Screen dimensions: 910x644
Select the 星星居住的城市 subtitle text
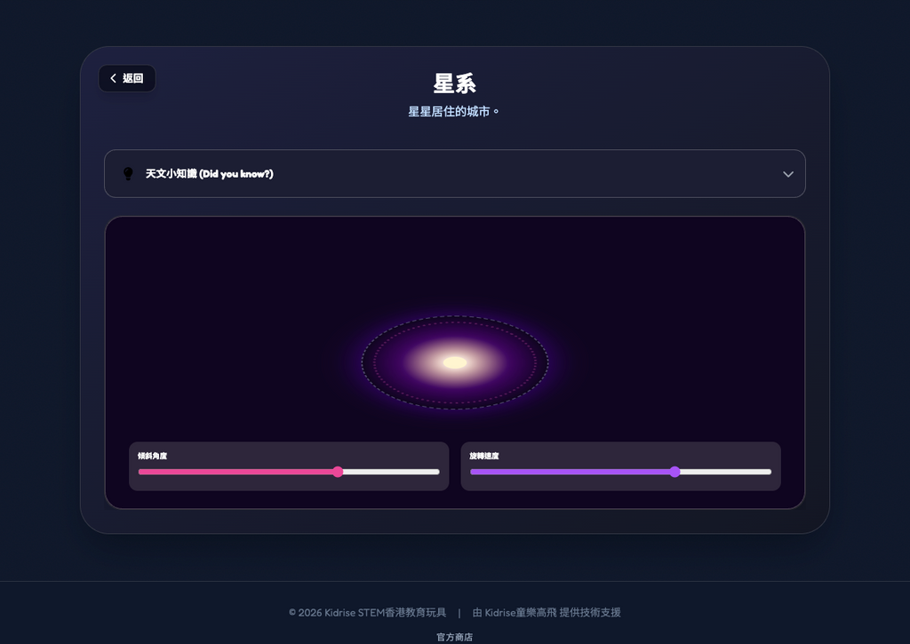(x=454, y=110)
